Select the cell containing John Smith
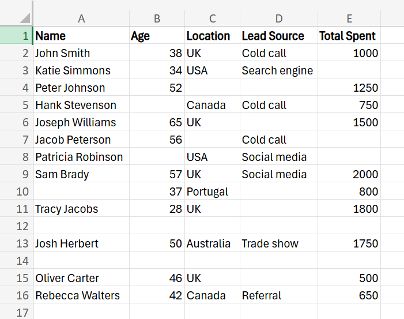This screenshot has width=404, height=319. coord(81,53)
